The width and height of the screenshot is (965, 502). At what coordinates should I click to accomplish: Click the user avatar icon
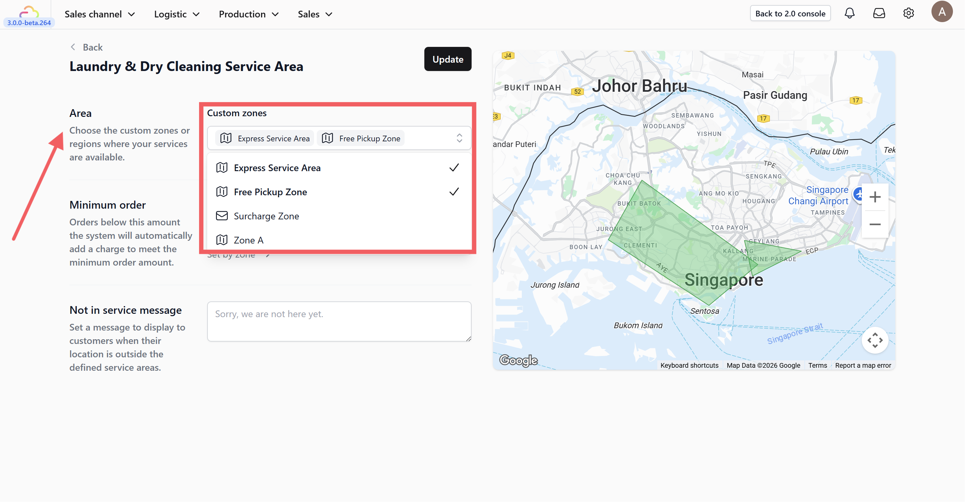pos(942,12)
